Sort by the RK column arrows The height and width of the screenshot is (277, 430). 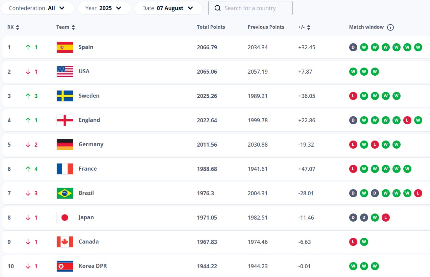[x=18, y=27]
